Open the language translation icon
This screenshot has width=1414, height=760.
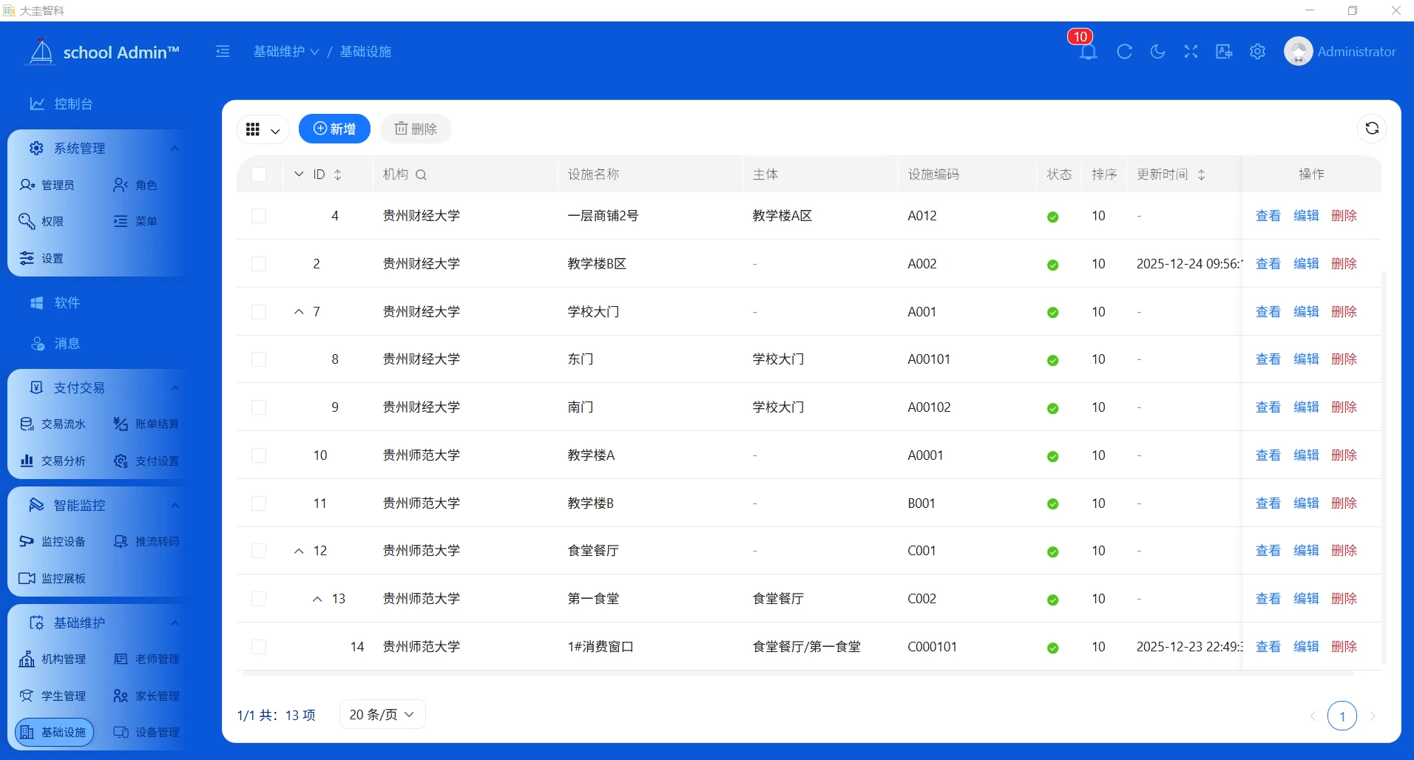(x=1224, y=52)
